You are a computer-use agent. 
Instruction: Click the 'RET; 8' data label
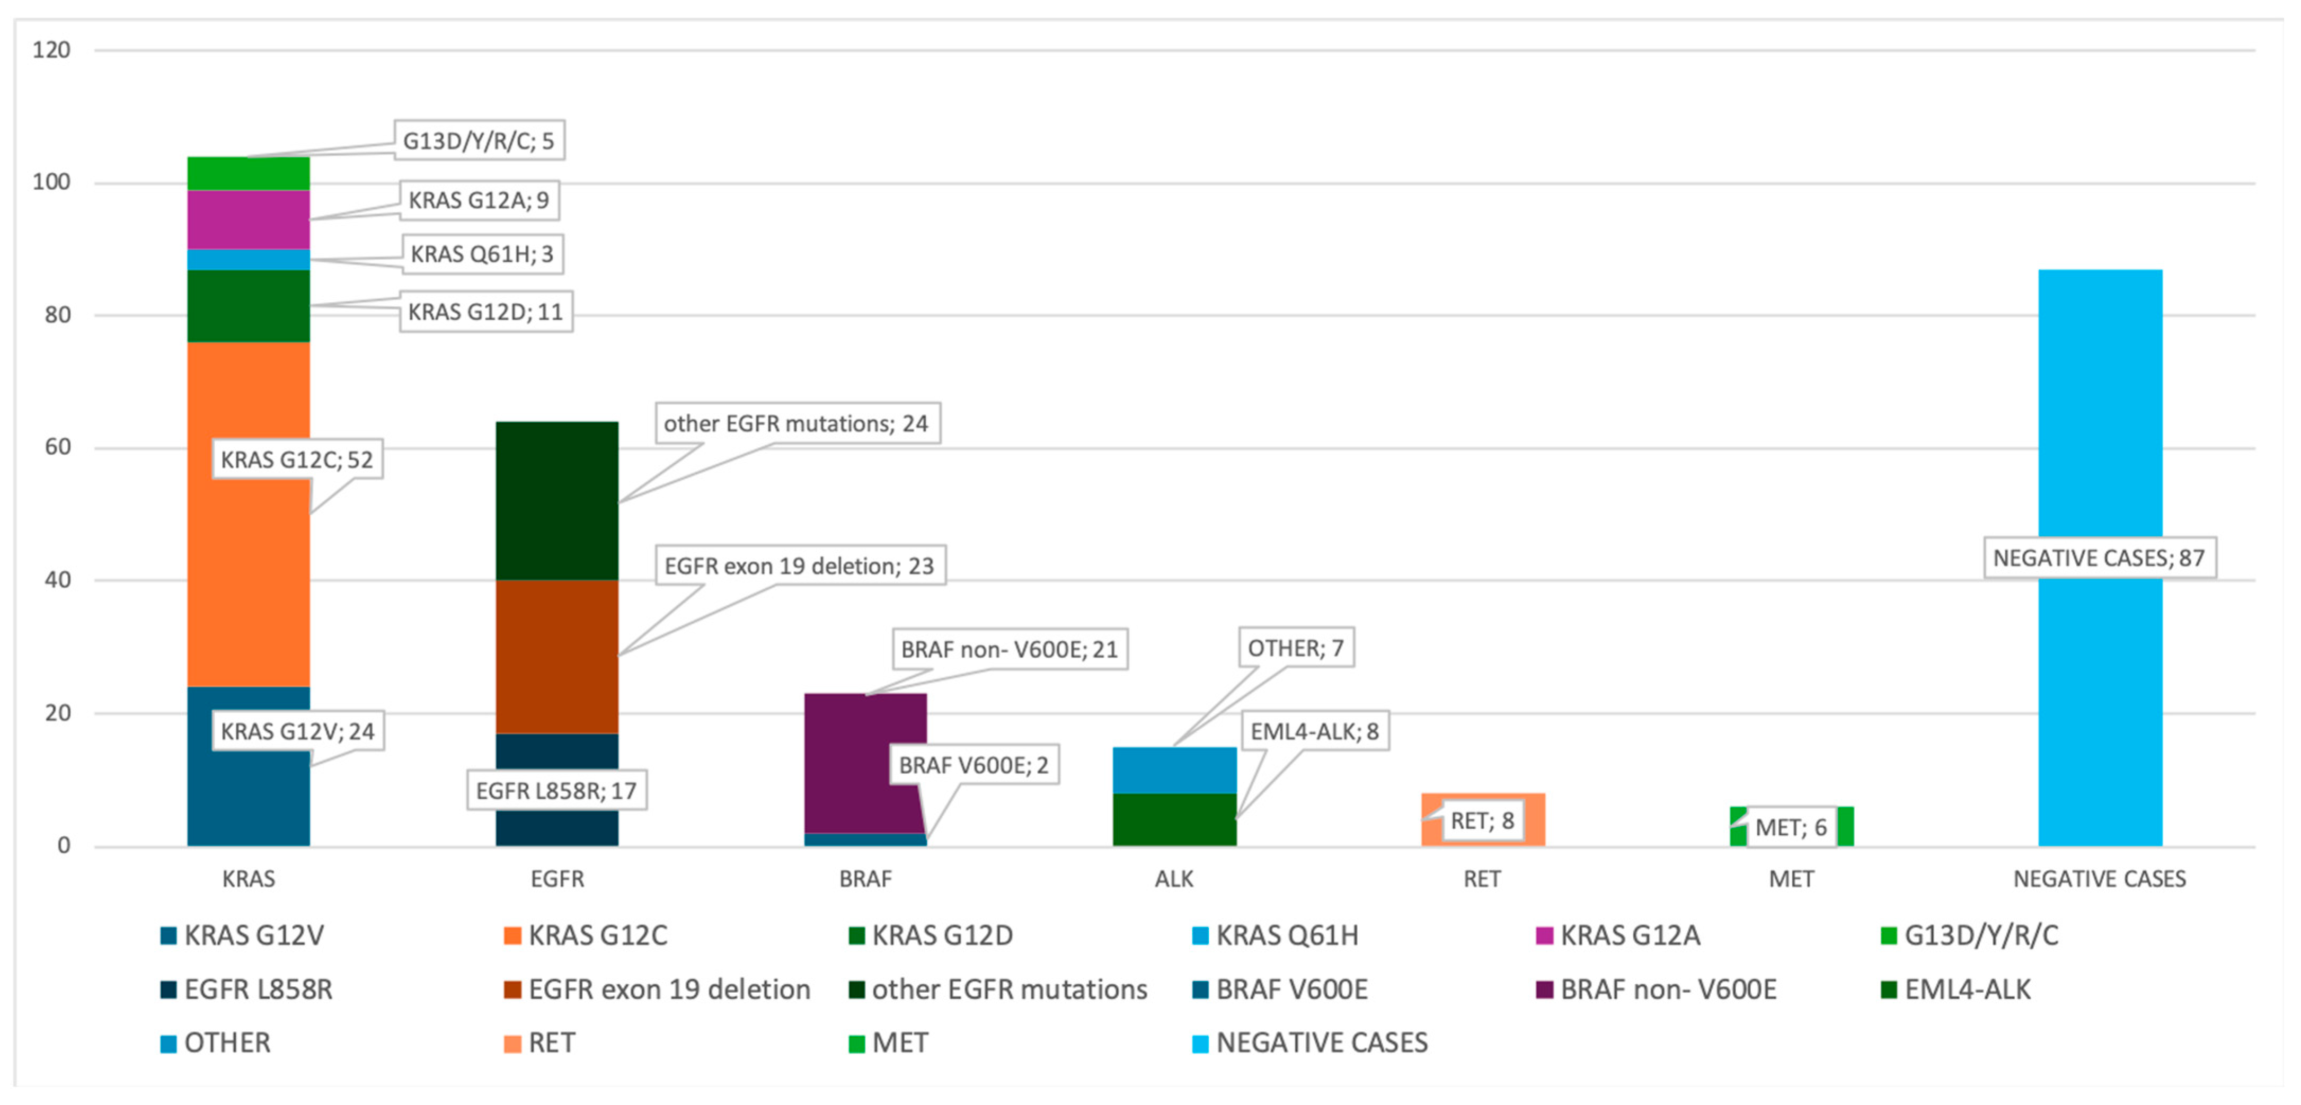[1482, 820]
